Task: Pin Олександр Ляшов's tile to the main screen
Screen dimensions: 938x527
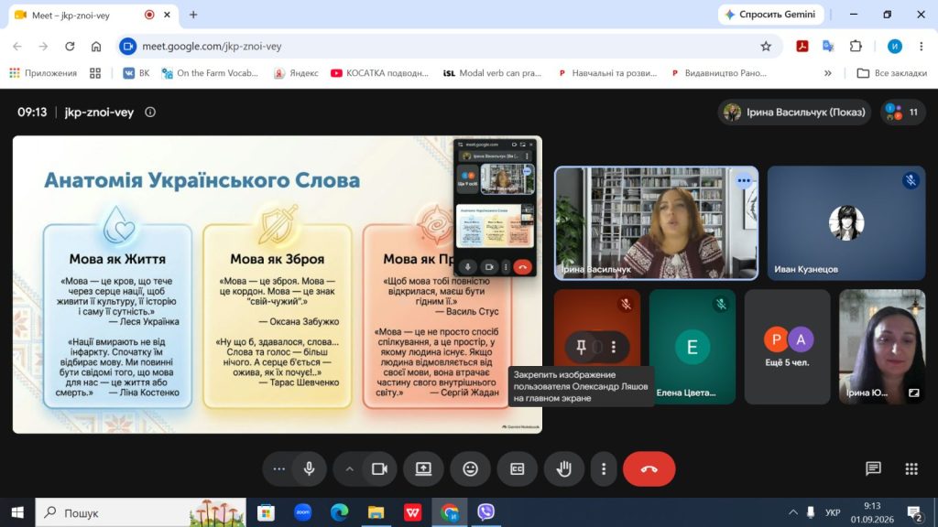Action: coord(581,347)
